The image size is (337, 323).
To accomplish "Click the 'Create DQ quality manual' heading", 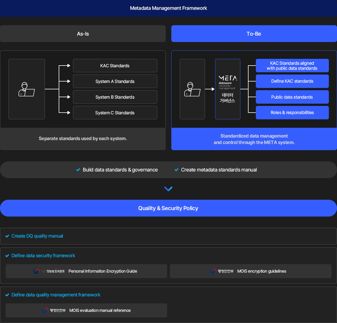I will click(x=37, y=236).
